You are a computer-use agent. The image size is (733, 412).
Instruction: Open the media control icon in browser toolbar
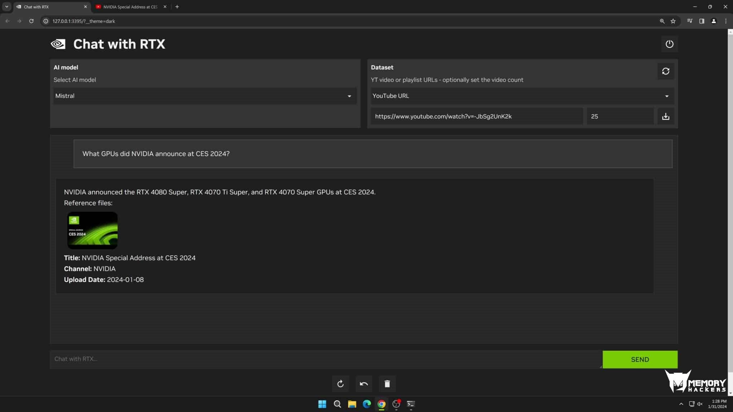pos(690,21)
